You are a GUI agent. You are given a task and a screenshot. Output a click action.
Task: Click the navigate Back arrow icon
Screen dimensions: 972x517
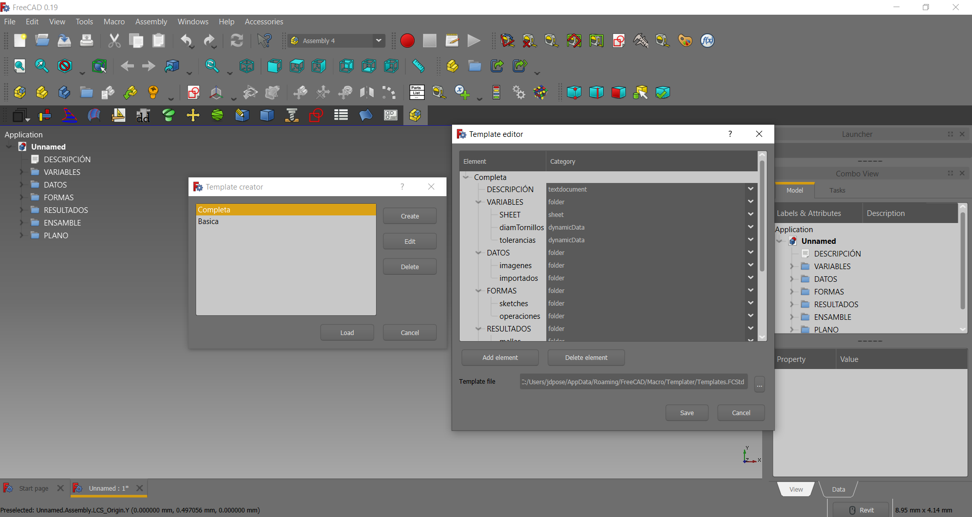[x=127, y=66]
